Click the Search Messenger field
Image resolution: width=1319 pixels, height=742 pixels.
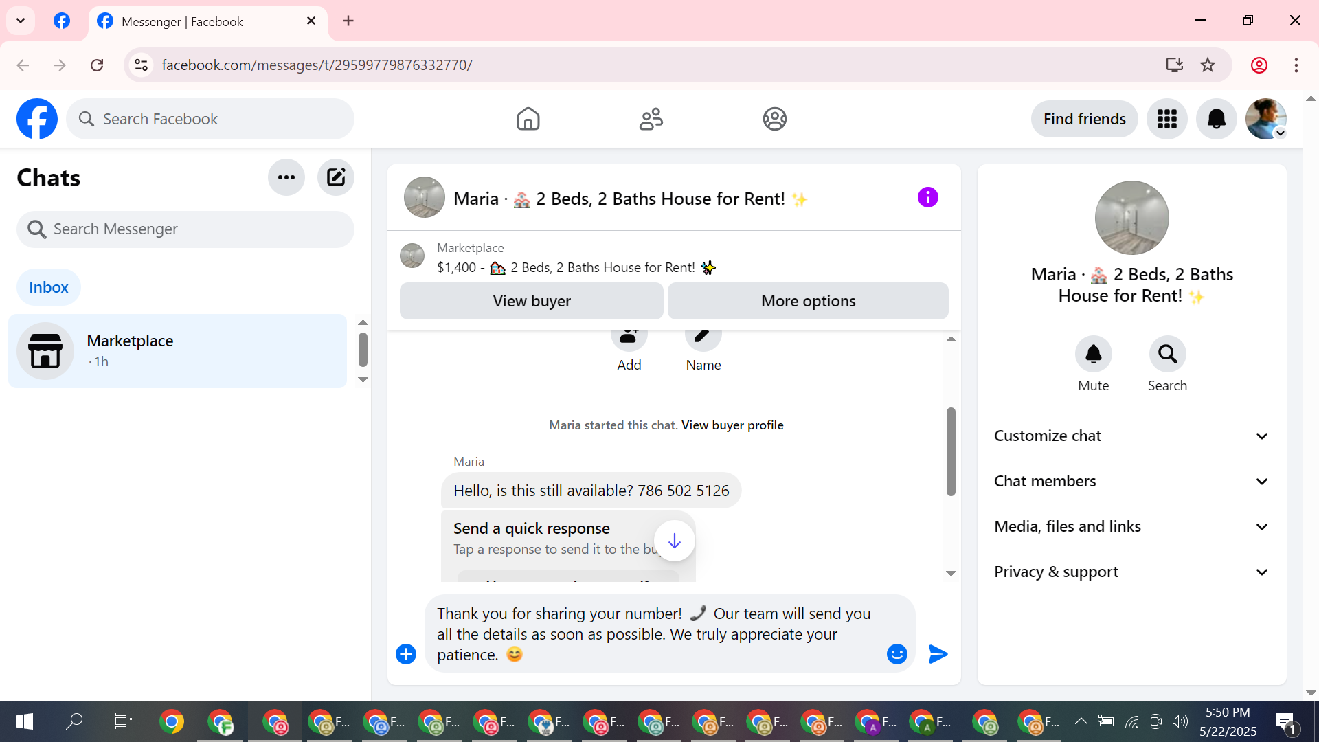[185, 229]
